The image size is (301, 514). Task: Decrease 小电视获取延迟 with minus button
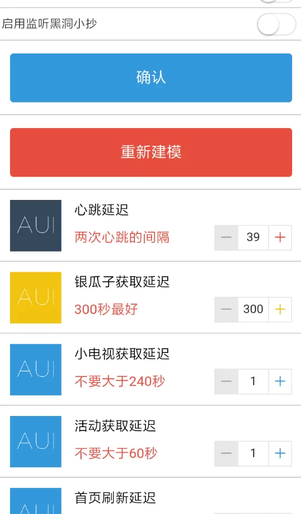click(226, 381)
